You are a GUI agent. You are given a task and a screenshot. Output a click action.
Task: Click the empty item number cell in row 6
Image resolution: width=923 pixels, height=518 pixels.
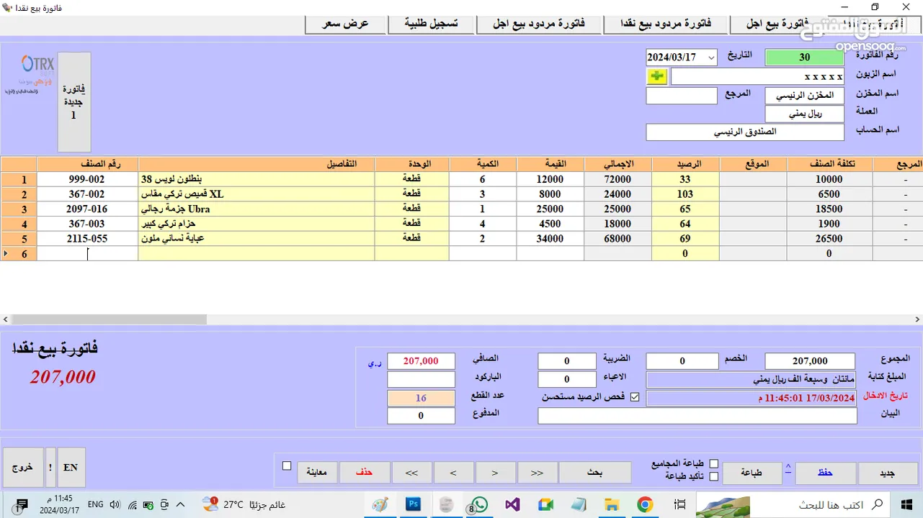click(x=87, y=253)
